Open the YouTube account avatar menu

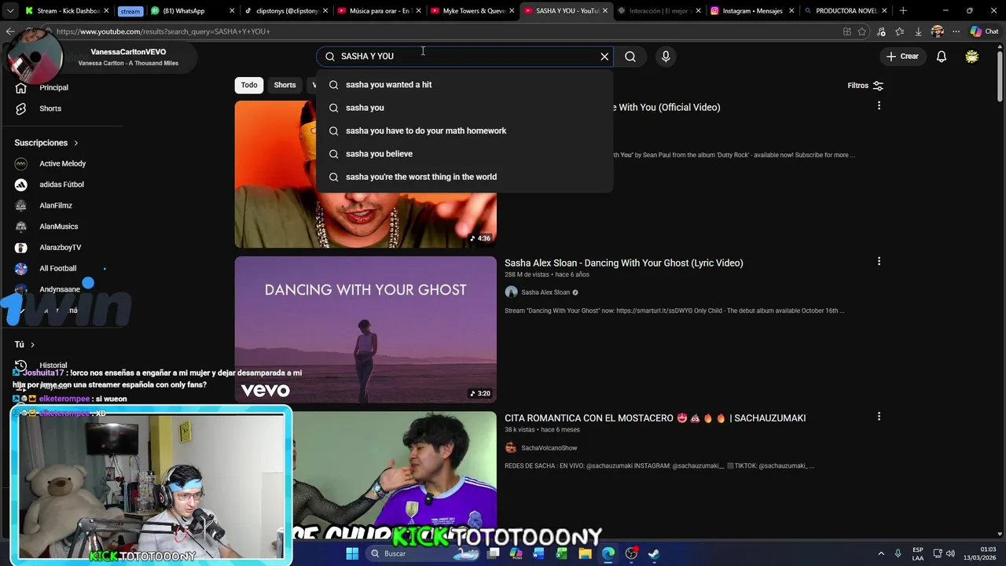972,57
